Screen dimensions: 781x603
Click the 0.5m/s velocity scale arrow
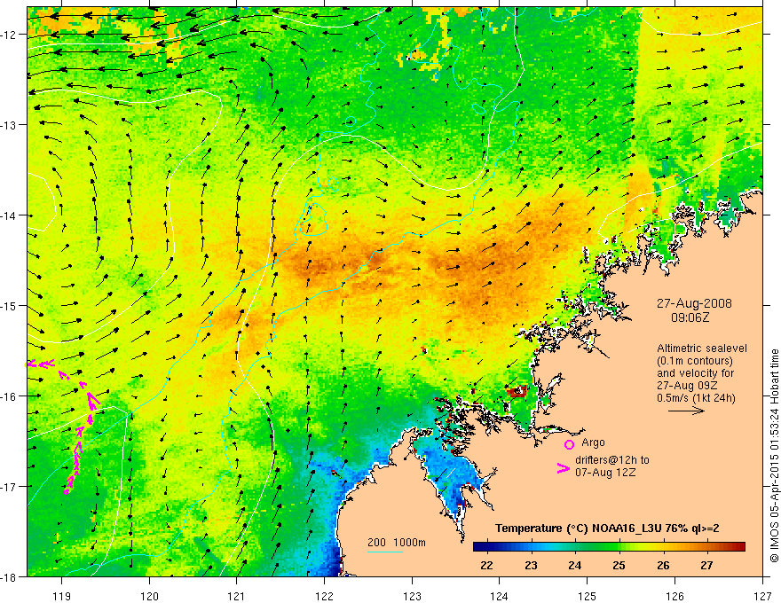click(x=686, y=411)
